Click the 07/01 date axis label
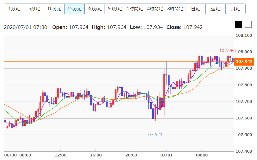The image size is (257, 160). coord(166,155)
